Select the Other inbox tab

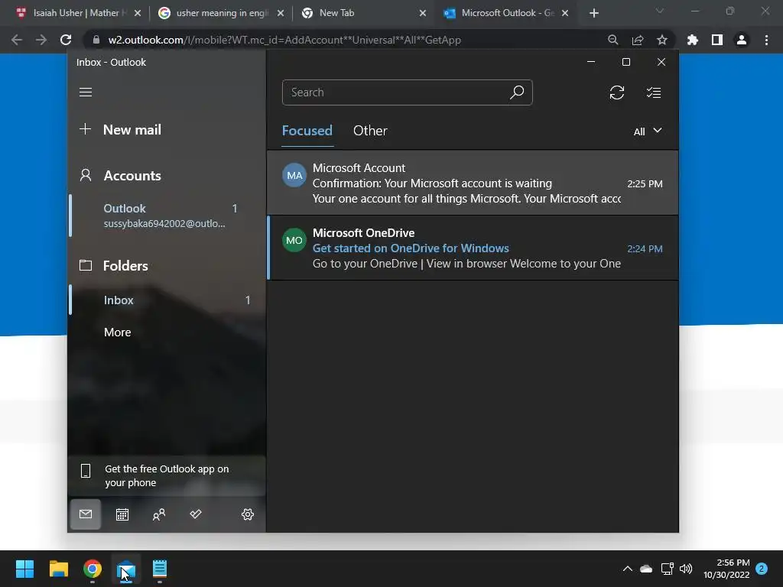click(370, 131)
